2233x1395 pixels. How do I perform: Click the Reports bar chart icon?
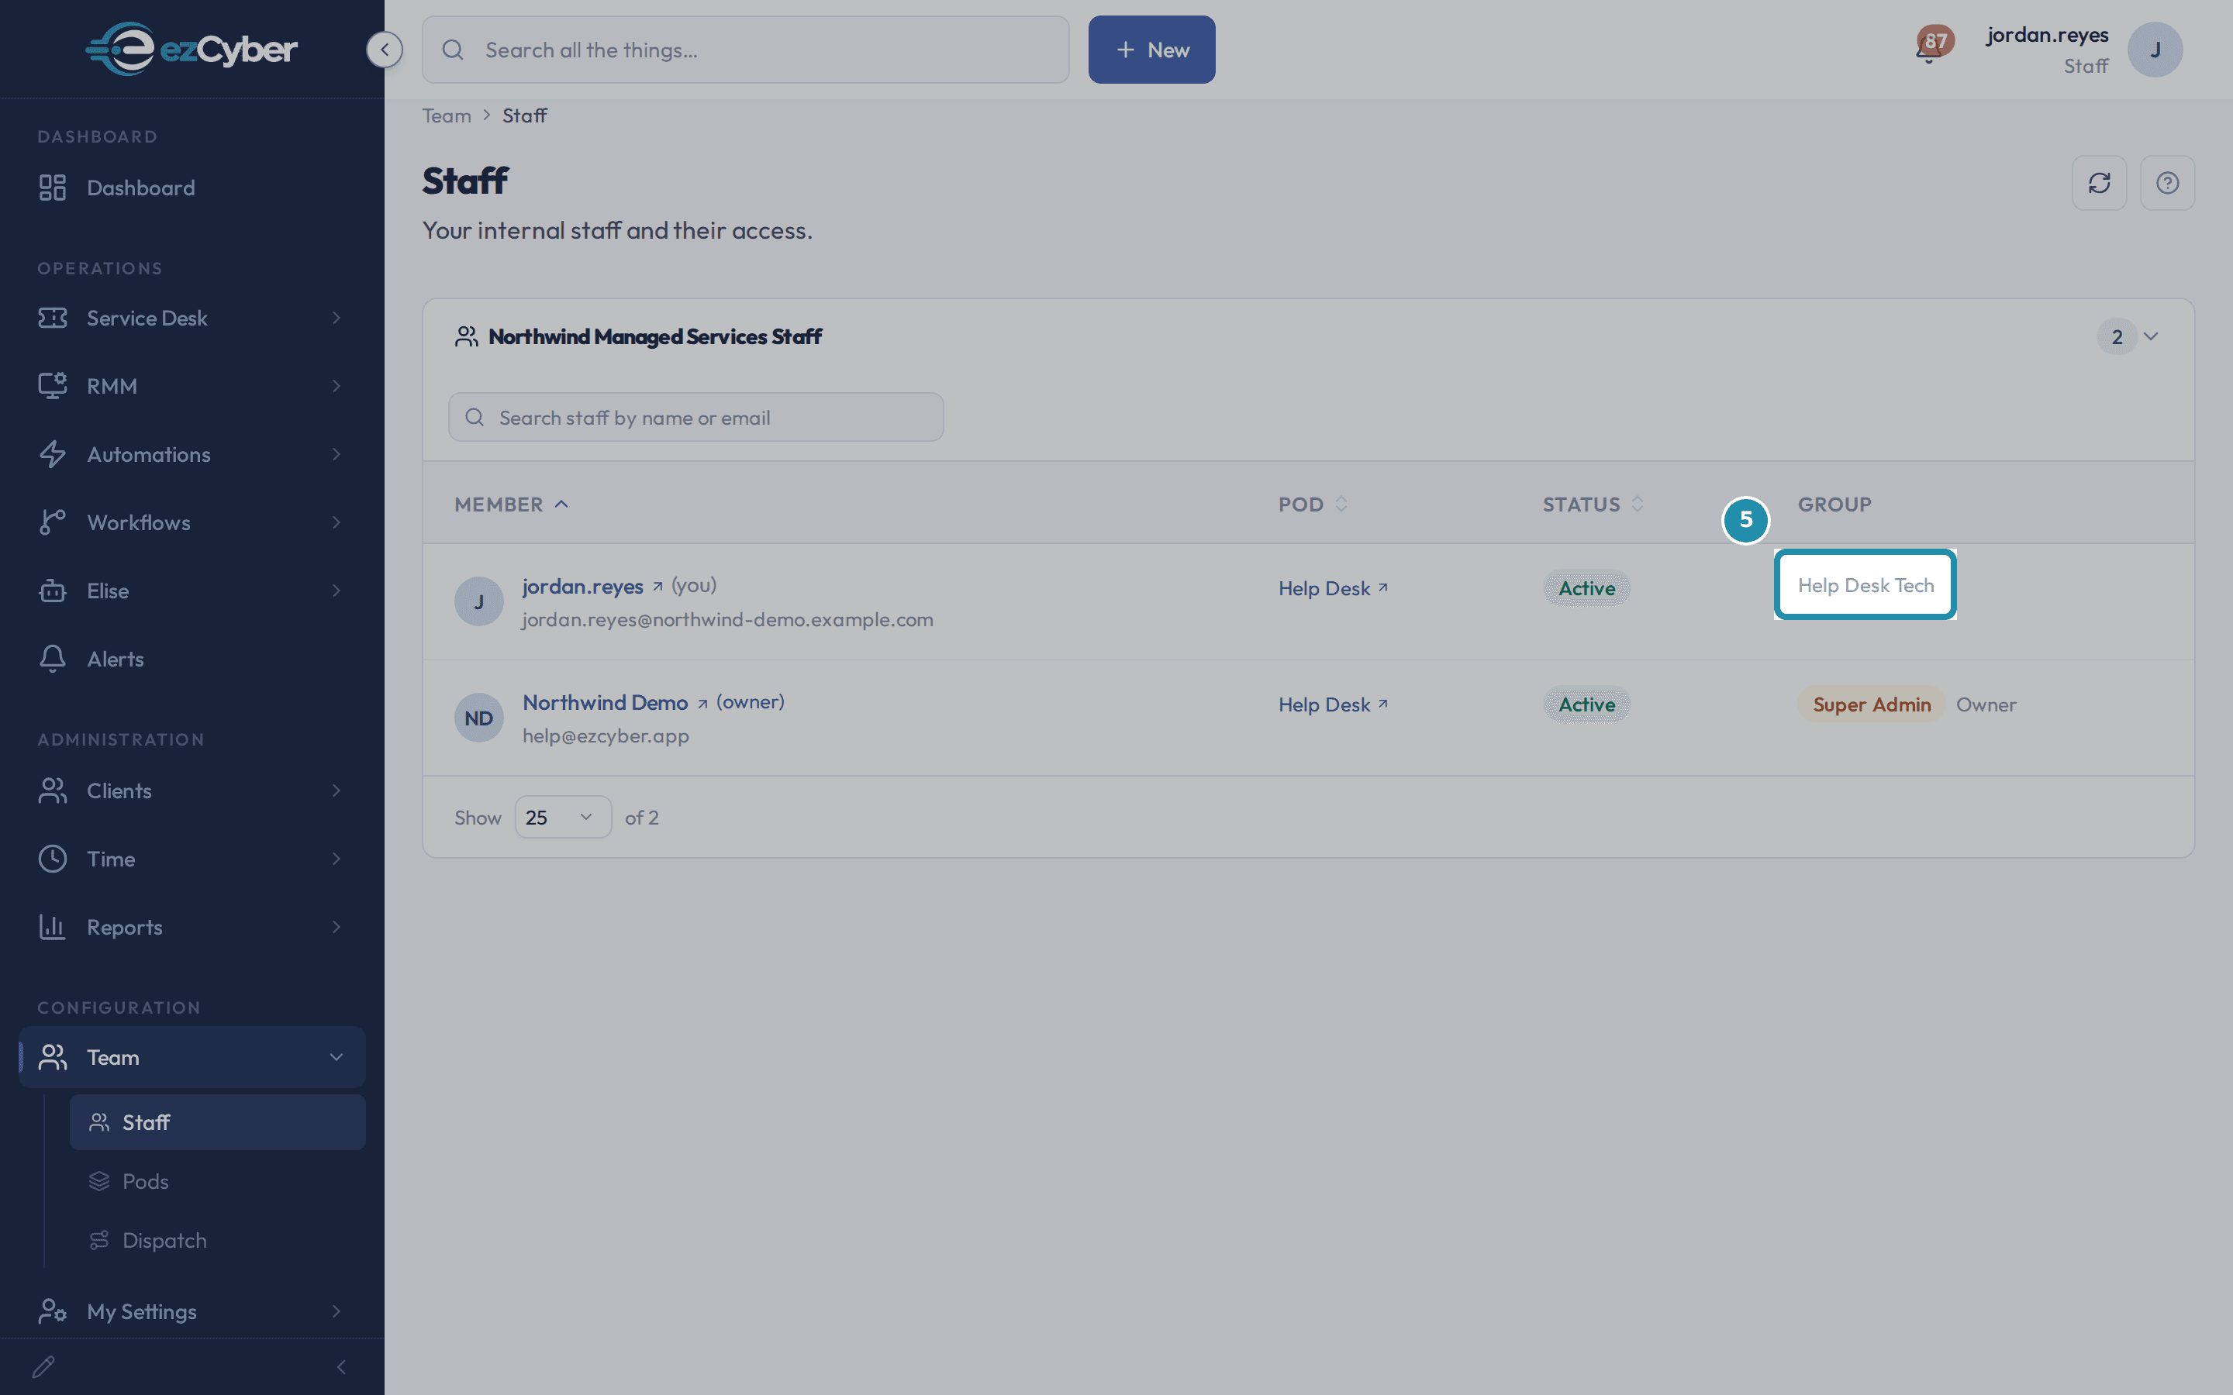53,927
